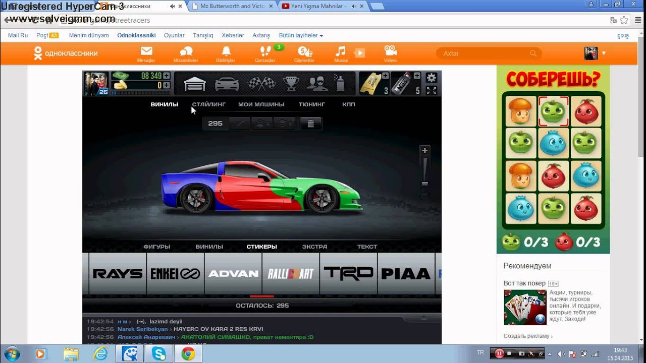
Task: Select the МОИ МАШИНЫ tab
Action: point(261,104)
